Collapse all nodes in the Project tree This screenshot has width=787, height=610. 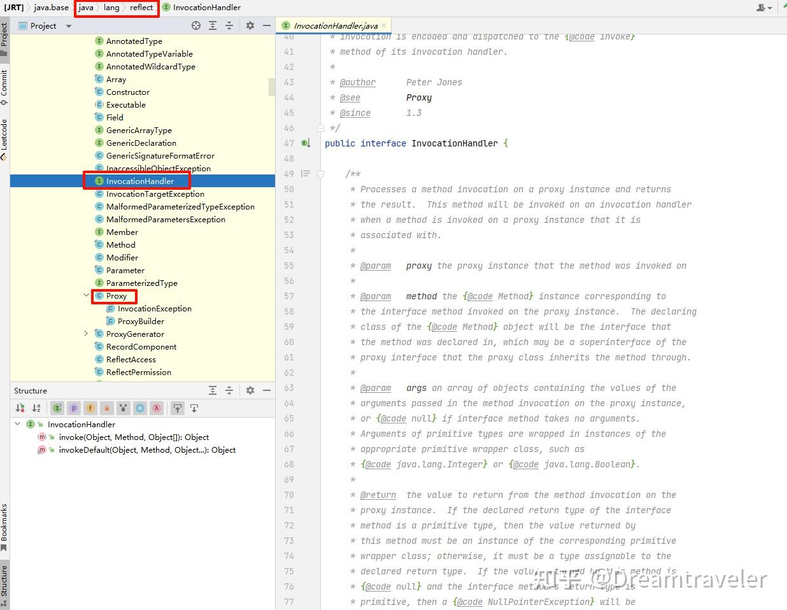230,27
